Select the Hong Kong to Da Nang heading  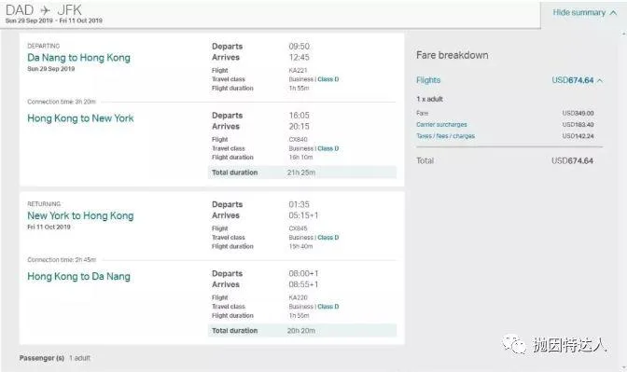pos(78,277)
